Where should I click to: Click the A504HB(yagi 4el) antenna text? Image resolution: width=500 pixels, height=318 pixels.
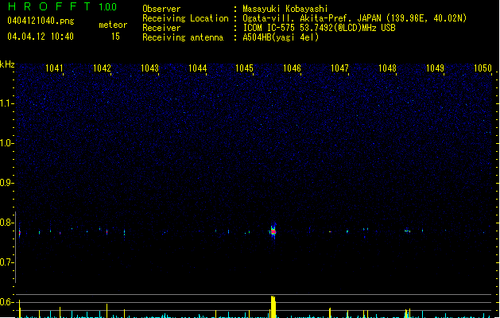[281, 37]
